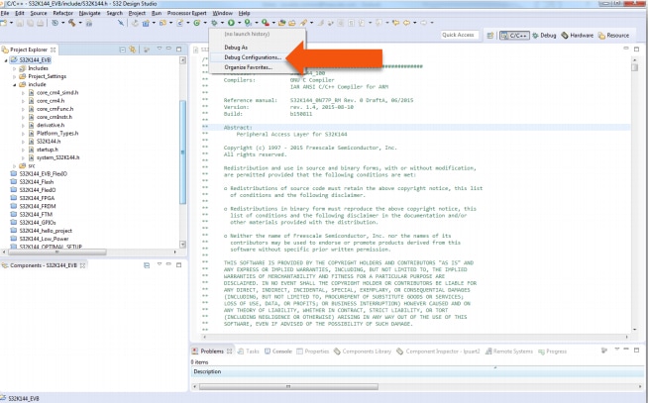The width and height of the screenshot is (648, 403).
Task: Collapse the S32K144_EVB project node
Action: (6, 60)
